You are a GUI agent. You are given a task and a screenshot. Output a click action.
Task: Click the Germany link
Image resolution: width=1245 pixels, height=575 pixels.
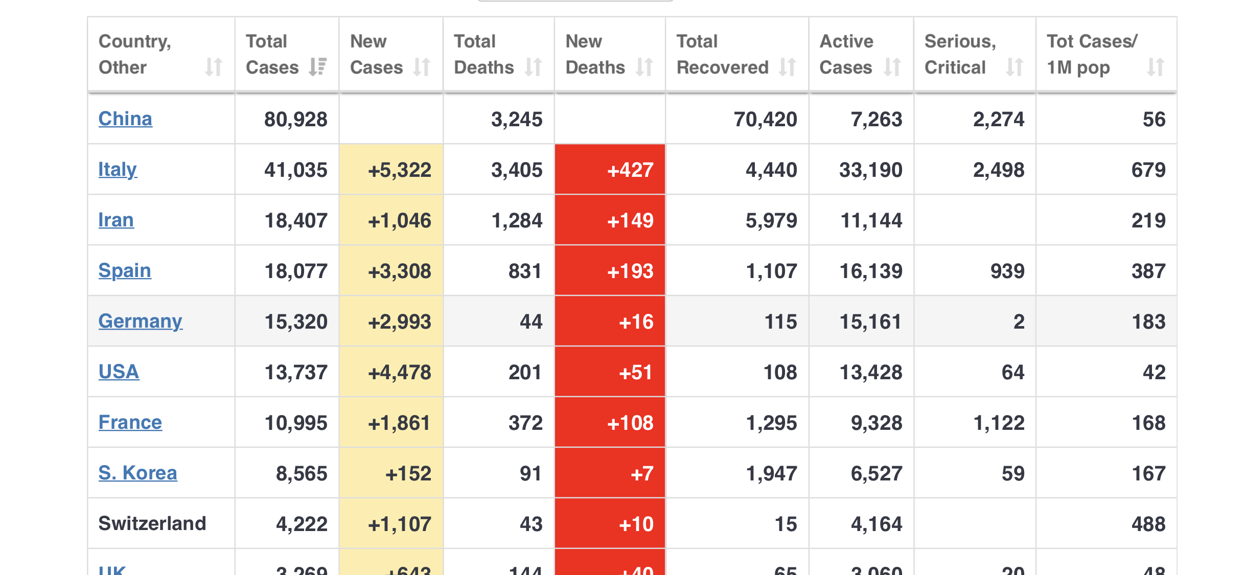tap(140, 321)
